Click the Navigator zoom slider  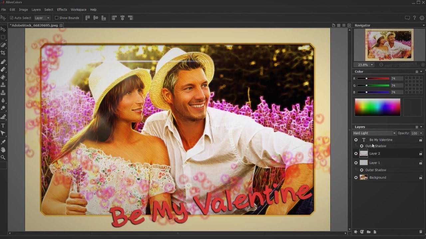click(402, 65)
